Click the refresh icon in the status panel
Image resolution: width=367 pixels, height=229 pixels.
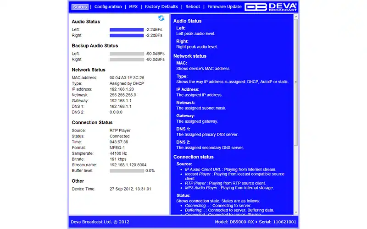click(161, 18)
